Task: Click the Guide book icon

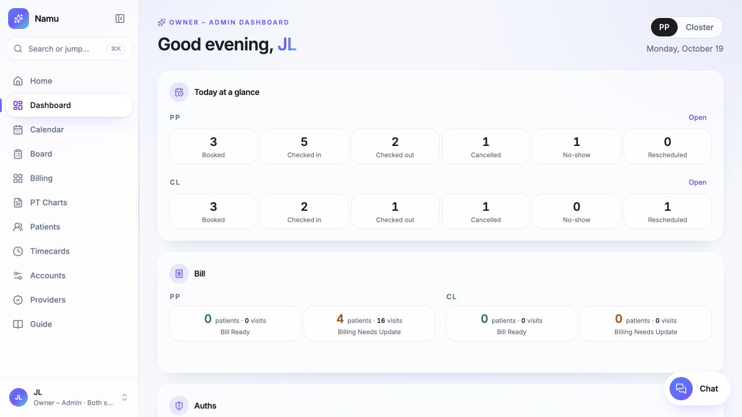Action: coord(18,324)
